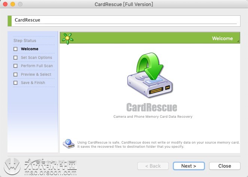Click the green flower icon in header

(x=68, y=38)
